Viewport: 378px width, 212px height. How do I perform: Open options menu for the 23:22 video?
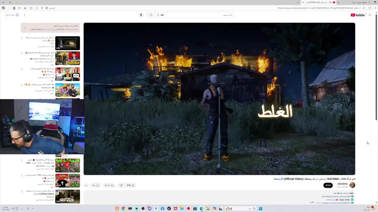(22, 175)
